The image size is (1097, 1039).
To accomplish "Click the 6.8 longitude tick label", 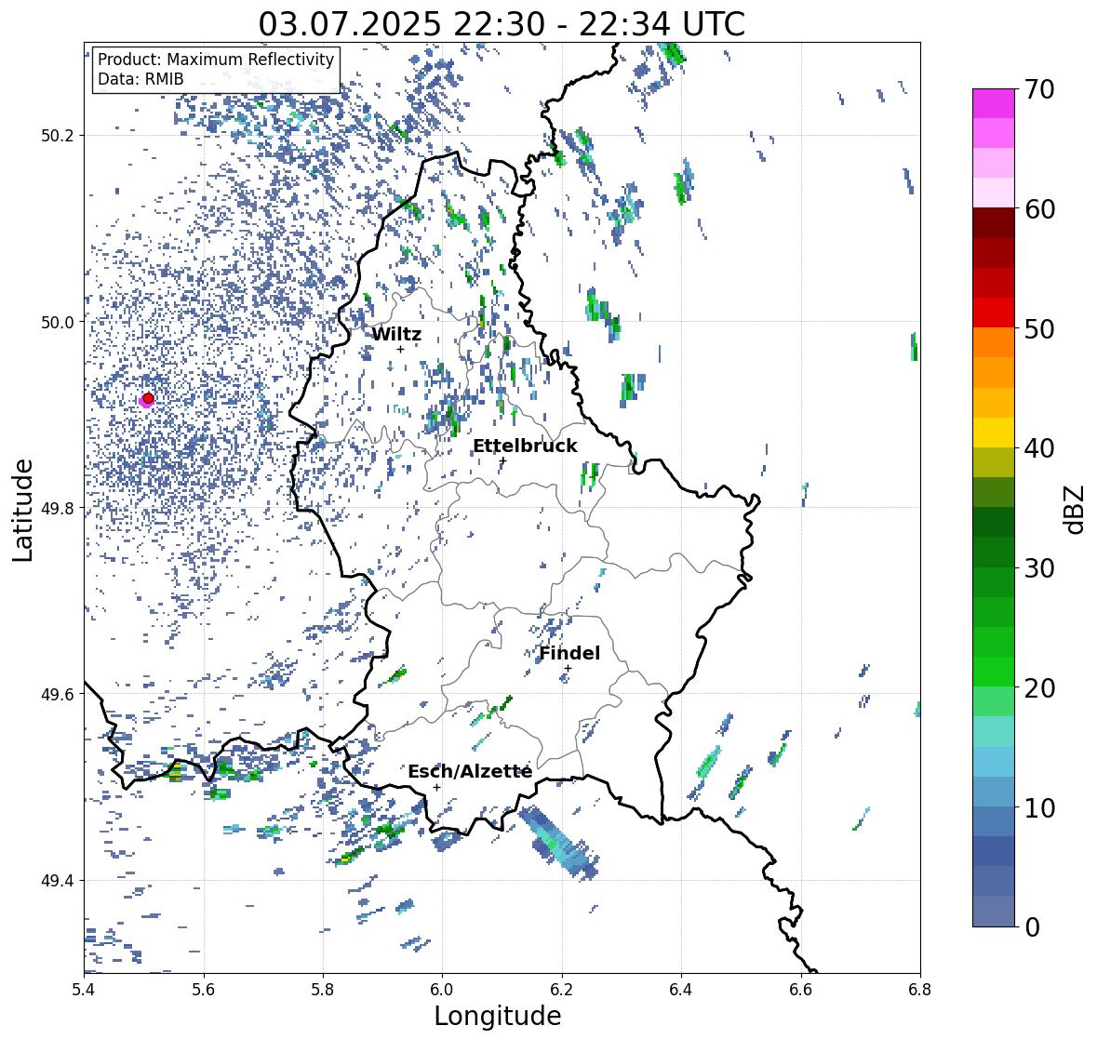I will (919, 989).
